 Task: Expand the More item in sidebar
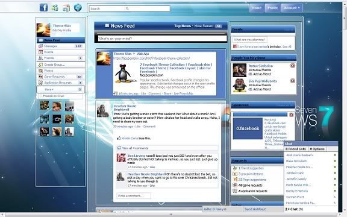click(x=61, y=89)
